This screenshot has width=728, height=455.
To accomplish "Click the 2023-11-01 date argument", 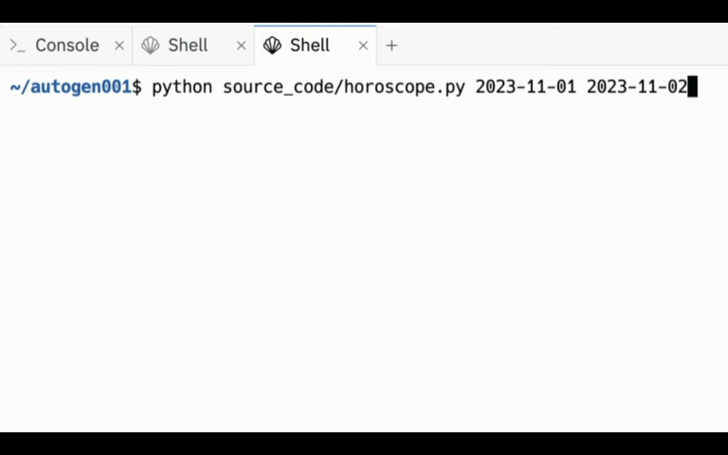I will pyautogui.click(x=526, y=87).
